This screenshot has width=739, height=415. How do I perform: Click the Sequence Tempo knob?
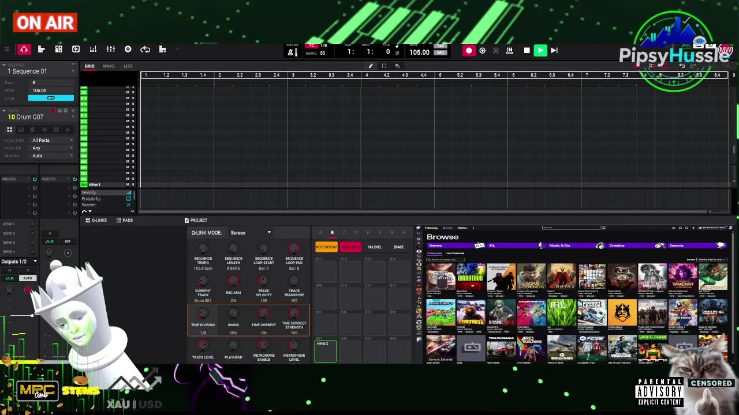[203, 249]
